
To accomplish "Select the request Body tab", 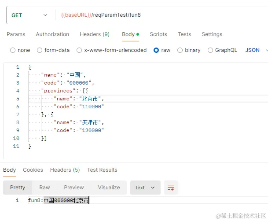I will [130, 34].
